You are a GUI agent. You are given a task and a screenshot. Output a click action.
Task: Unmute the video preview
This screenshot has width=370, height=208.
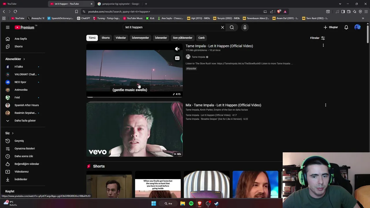coord(177,49)
